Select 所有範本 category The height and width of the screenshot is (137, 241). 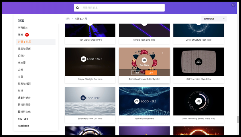(x=23, y=28)
